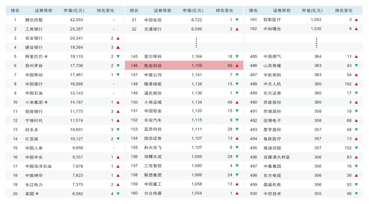The width and height of the screenshot is (369, 204).
Task: Select the 宁德时代 security name
Action: coord(34,120)
